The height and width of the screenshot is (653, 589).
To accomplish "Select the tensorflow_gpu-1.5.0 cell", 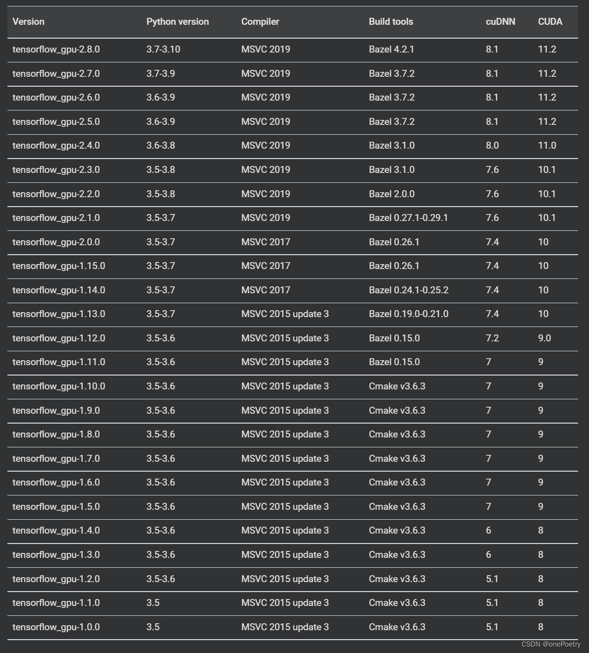I will [56, 507].
